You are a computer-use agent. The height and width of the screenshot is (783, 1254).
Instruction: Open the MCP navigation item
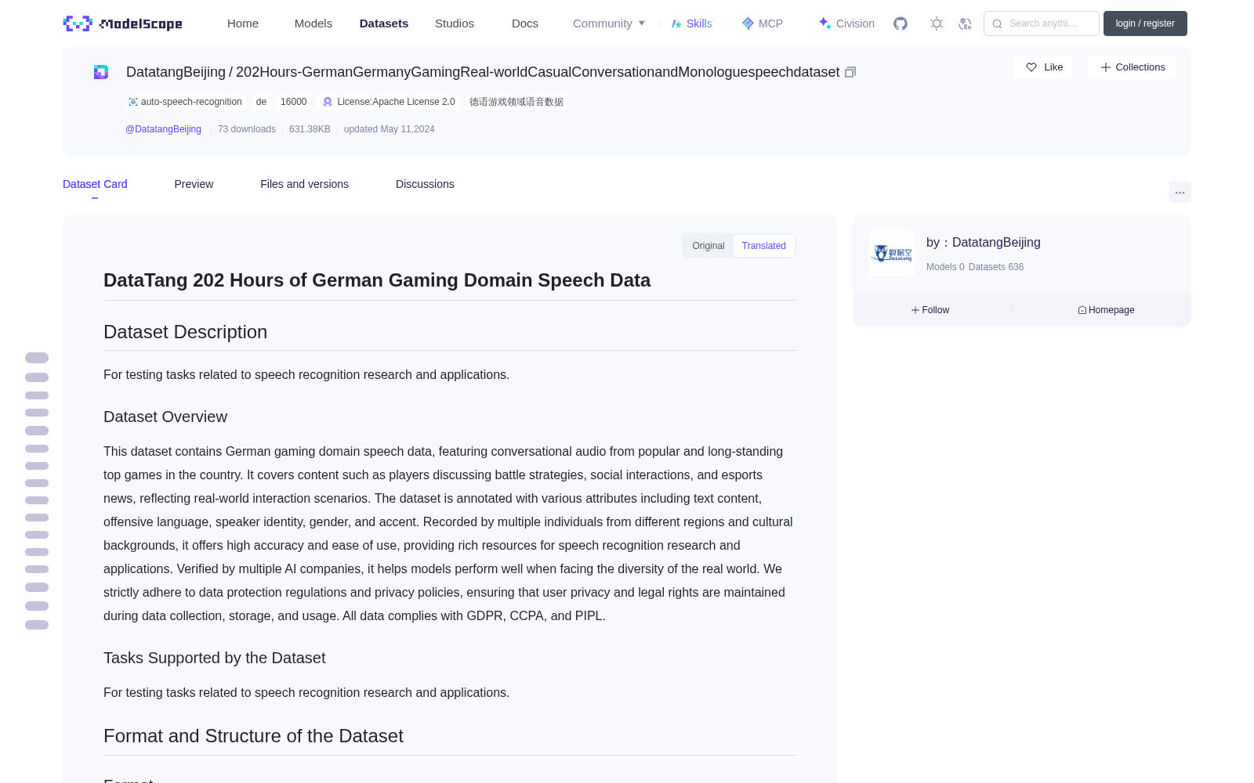763,23
